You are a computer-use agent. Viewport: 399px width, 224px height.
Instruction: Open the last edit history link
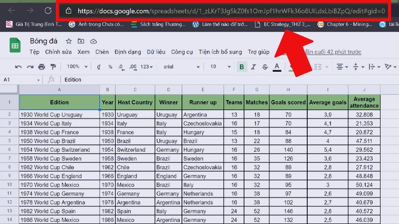click(333, 52)
